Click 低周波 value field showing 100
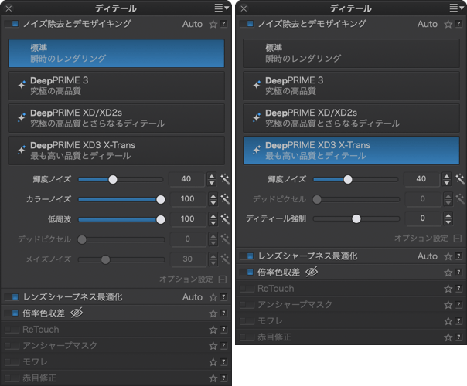The width and height of the screenshot is (467, 386). click(x=187, y=219)
